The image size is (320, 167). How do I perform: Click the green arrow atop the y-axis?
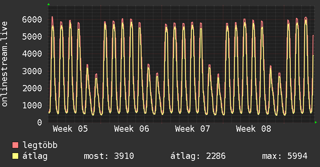tap(49, 4)
